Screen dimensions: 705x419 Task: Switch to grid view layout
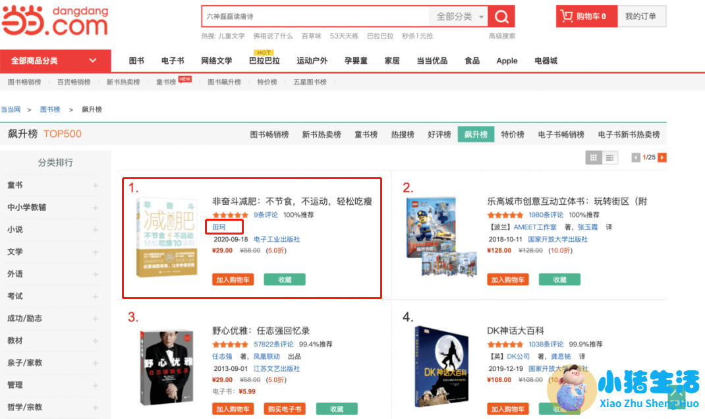(x=594, y=157)
